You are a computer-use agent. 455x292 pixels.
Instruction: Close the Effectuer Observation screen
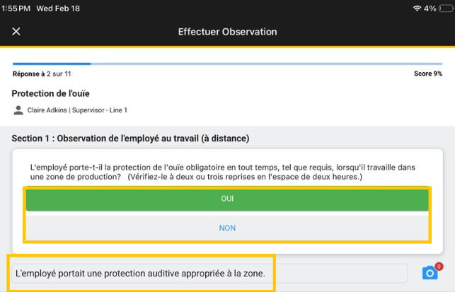pyautogui.click(x=16, y=32)
